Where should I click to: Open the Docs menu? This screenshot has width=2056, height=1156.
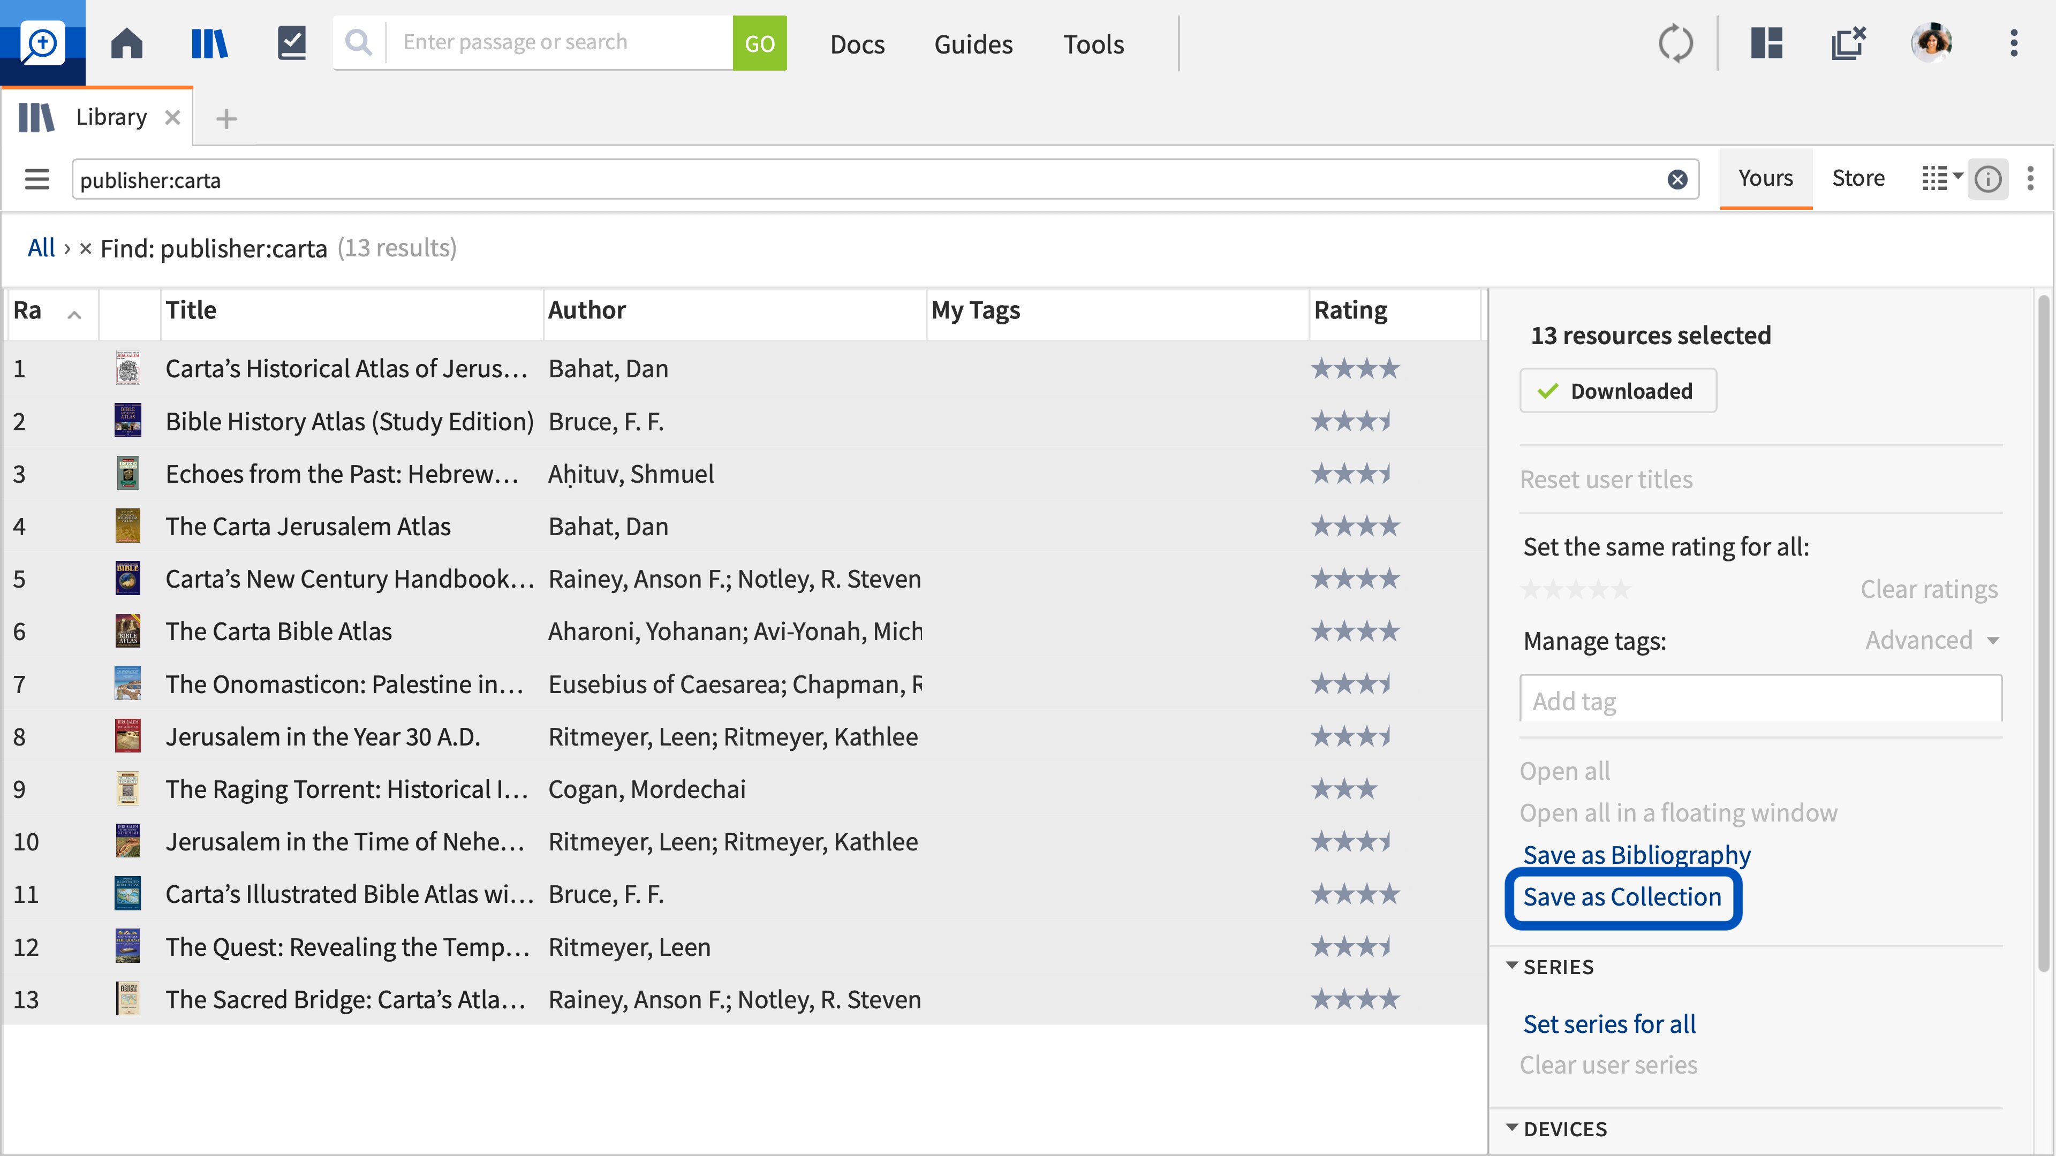pos(857,44)
